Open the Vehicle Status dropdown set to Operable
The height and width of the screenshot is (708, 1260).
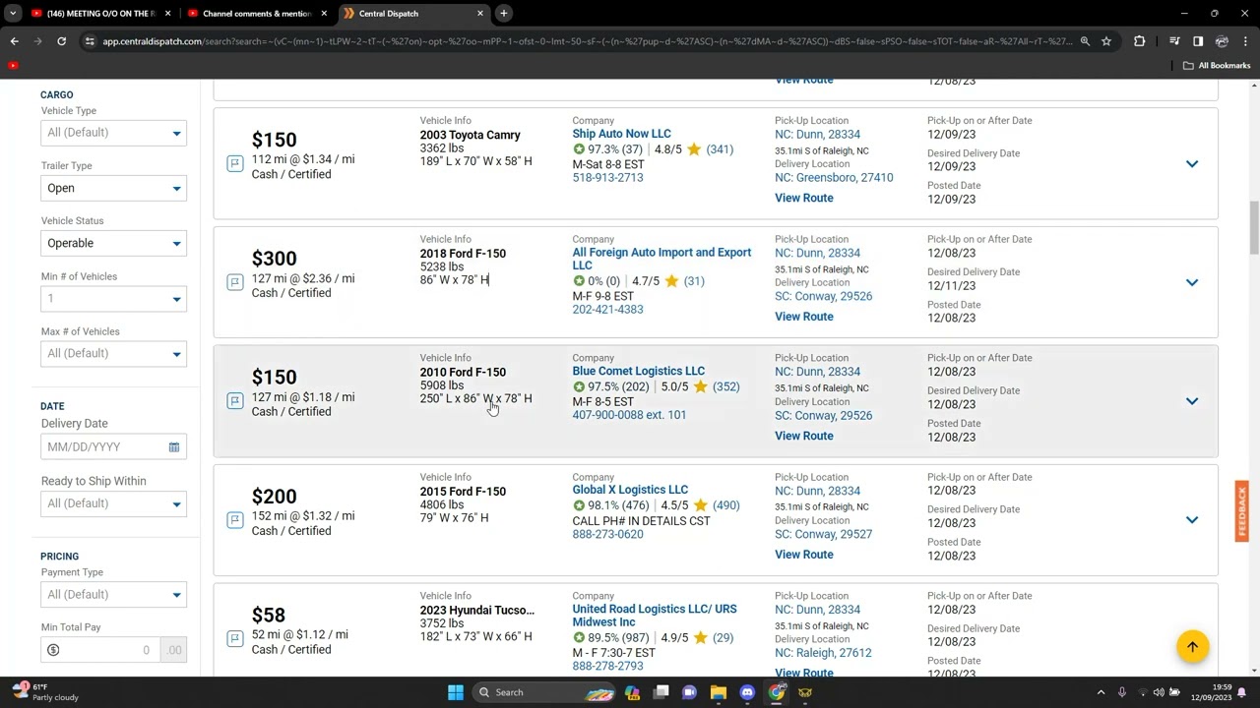(113, 243)
